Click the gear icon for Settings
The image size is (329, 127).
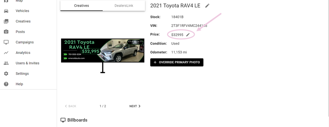point(6,74)
